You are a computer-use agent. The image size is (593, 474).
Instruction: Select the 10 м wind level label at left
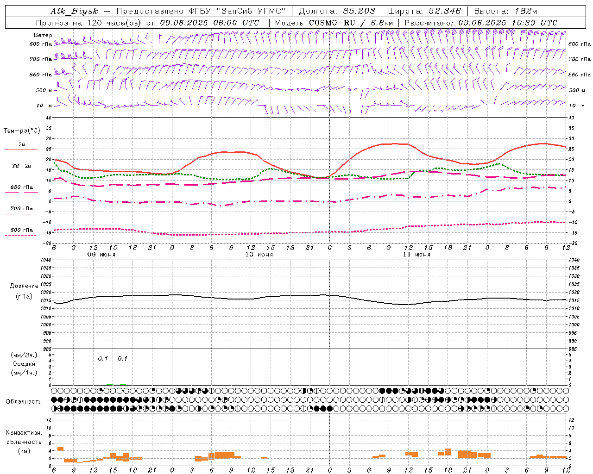click(44, 106)
